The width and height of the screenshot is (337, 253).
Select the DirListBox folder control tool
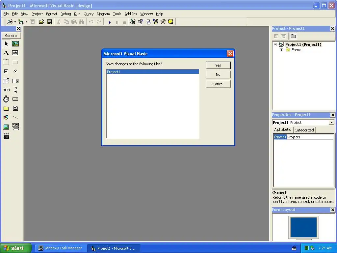coord(6,108)
